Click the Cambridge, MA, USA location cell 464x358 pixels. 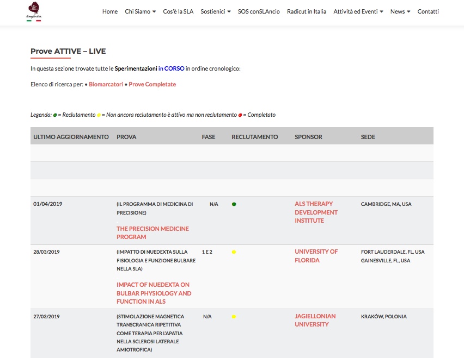(x=386, y=204)
